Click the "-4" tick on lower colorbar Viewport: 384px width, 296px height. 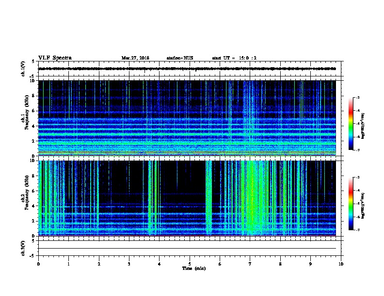tap(357, 191)
